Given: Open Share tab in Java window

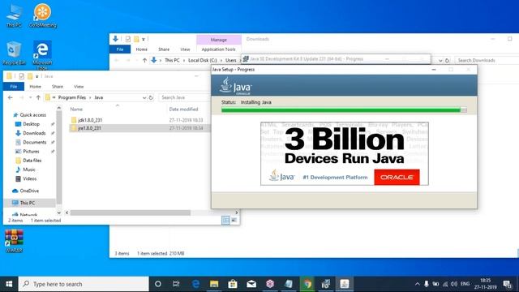Looking at the screenshot, I should click(x=58, y=87).
